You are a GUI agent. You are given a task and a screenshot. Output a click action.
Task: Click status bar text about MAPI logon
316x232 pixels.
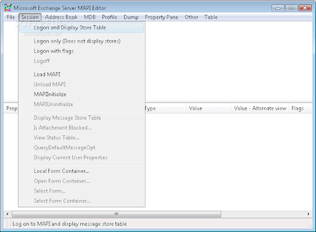(x=70, y=224)
